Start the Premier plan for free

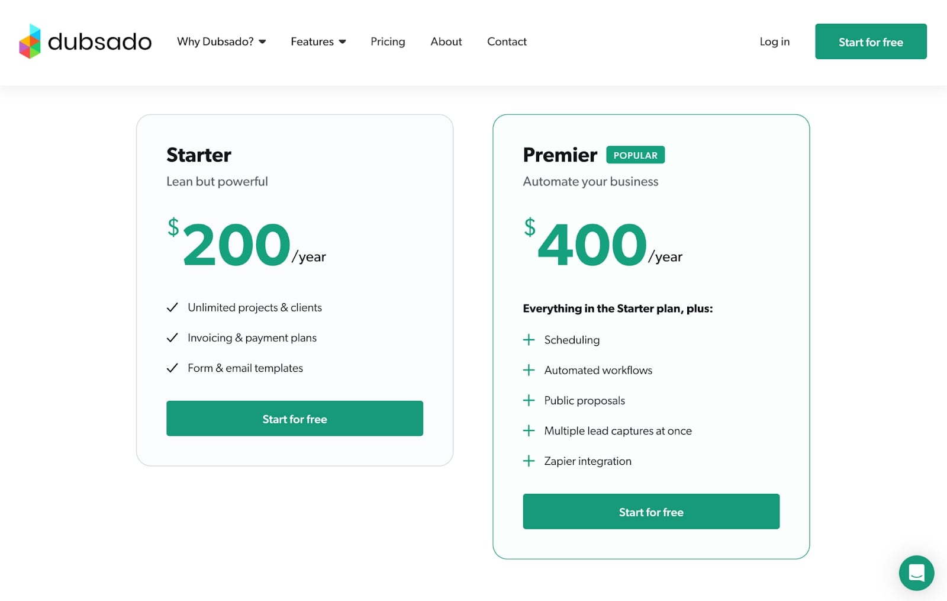(x=651, y=512)
